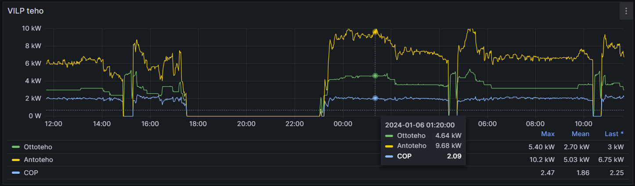635x186 pixels.
Task: Click blue COP legend color swatch
Action: 16,173
